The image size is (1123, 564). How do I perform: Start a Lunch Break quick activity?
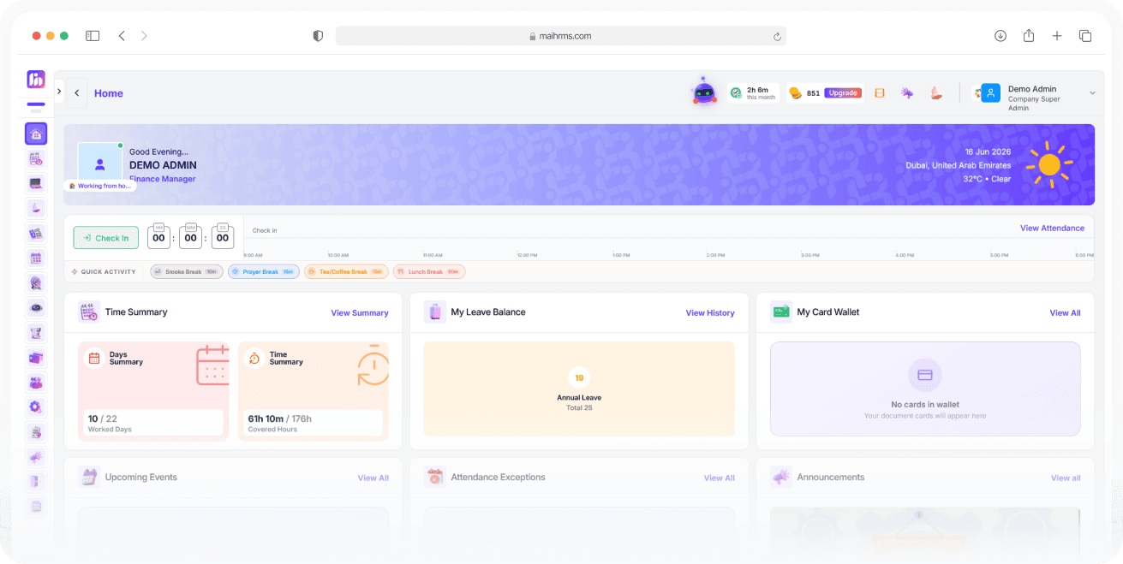429,271
